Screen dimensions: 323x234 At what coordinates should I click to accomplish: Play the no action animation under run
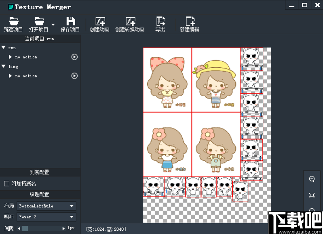tap(74, 57)
